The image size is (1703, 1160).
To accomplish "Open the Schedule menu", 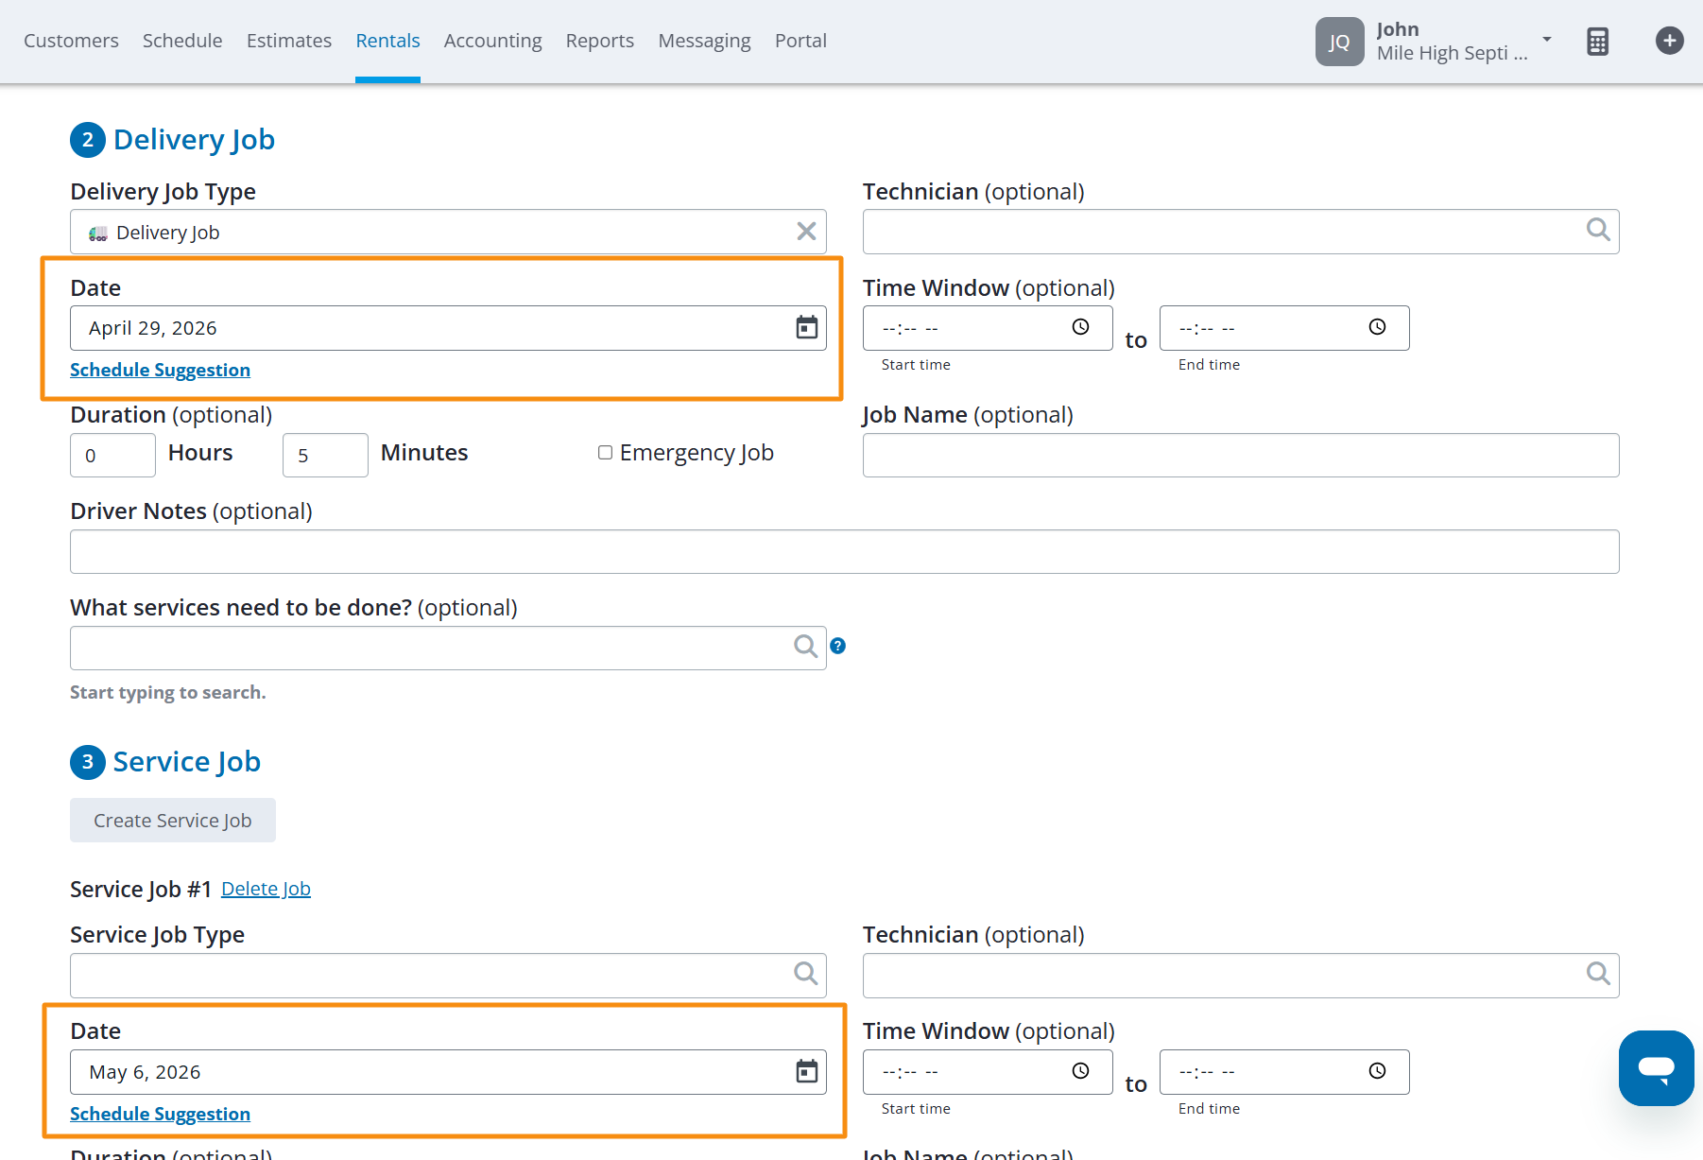I will pos(182,41).
